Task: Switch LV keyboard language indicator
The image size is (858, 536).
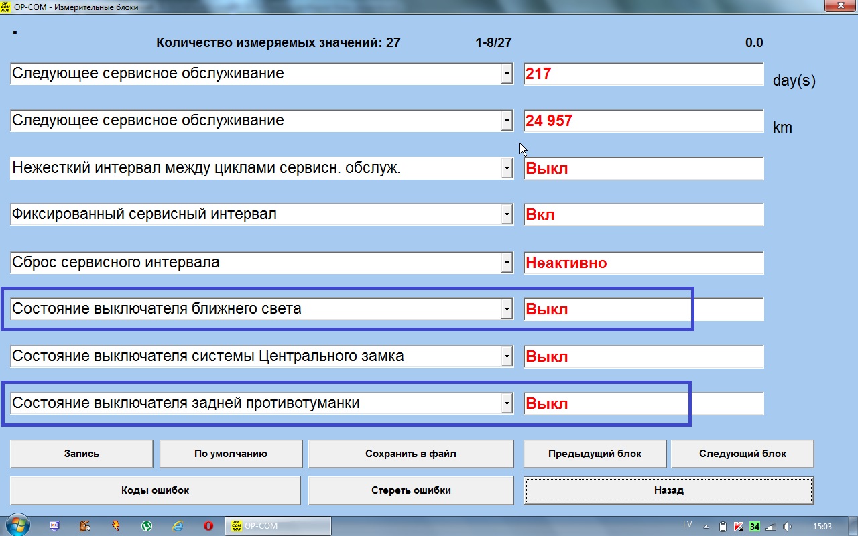Action: tap(687, 525)
